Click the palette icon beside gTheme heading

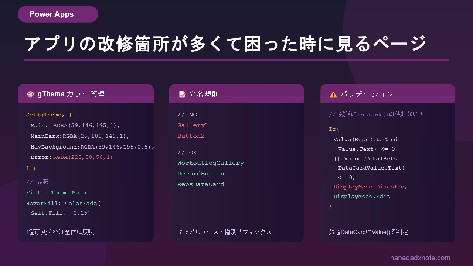point(31,94)
